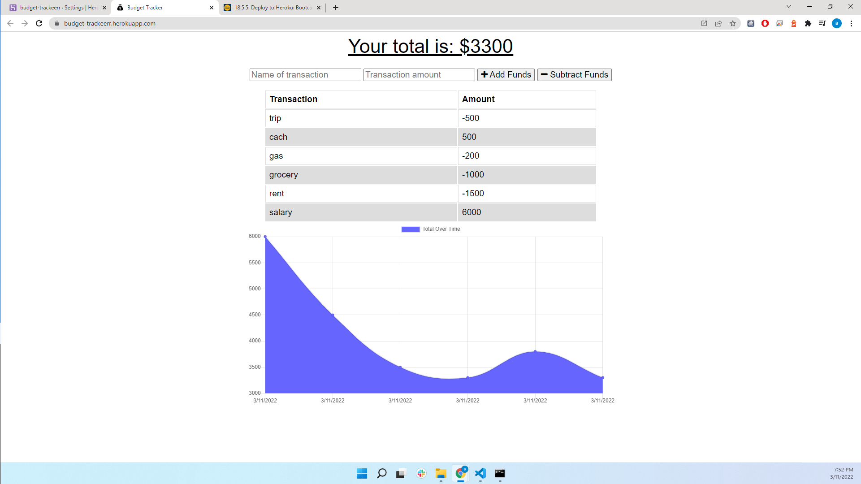The height and width of the screenshot is (484, 861).
Task: Open the Windows Start menu
Action: pos(362,474)
